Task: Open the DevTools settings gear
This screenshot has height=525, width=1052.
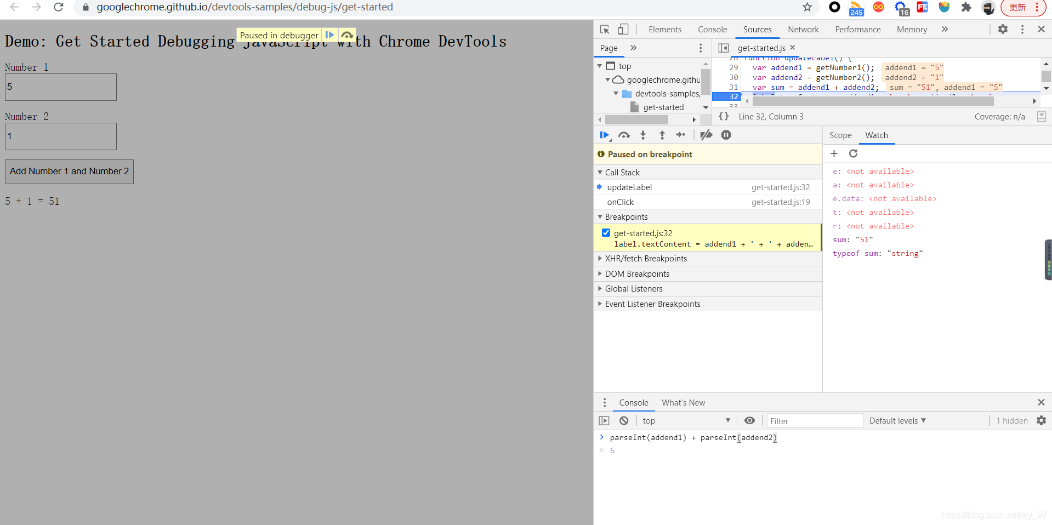Action: 1003,30
